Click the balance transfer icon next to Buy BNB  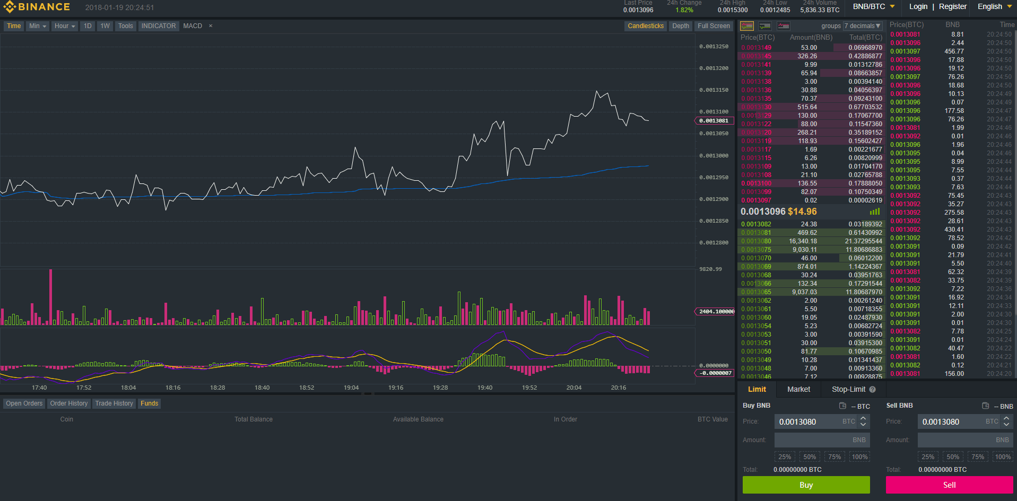click(x=842, y=405)
